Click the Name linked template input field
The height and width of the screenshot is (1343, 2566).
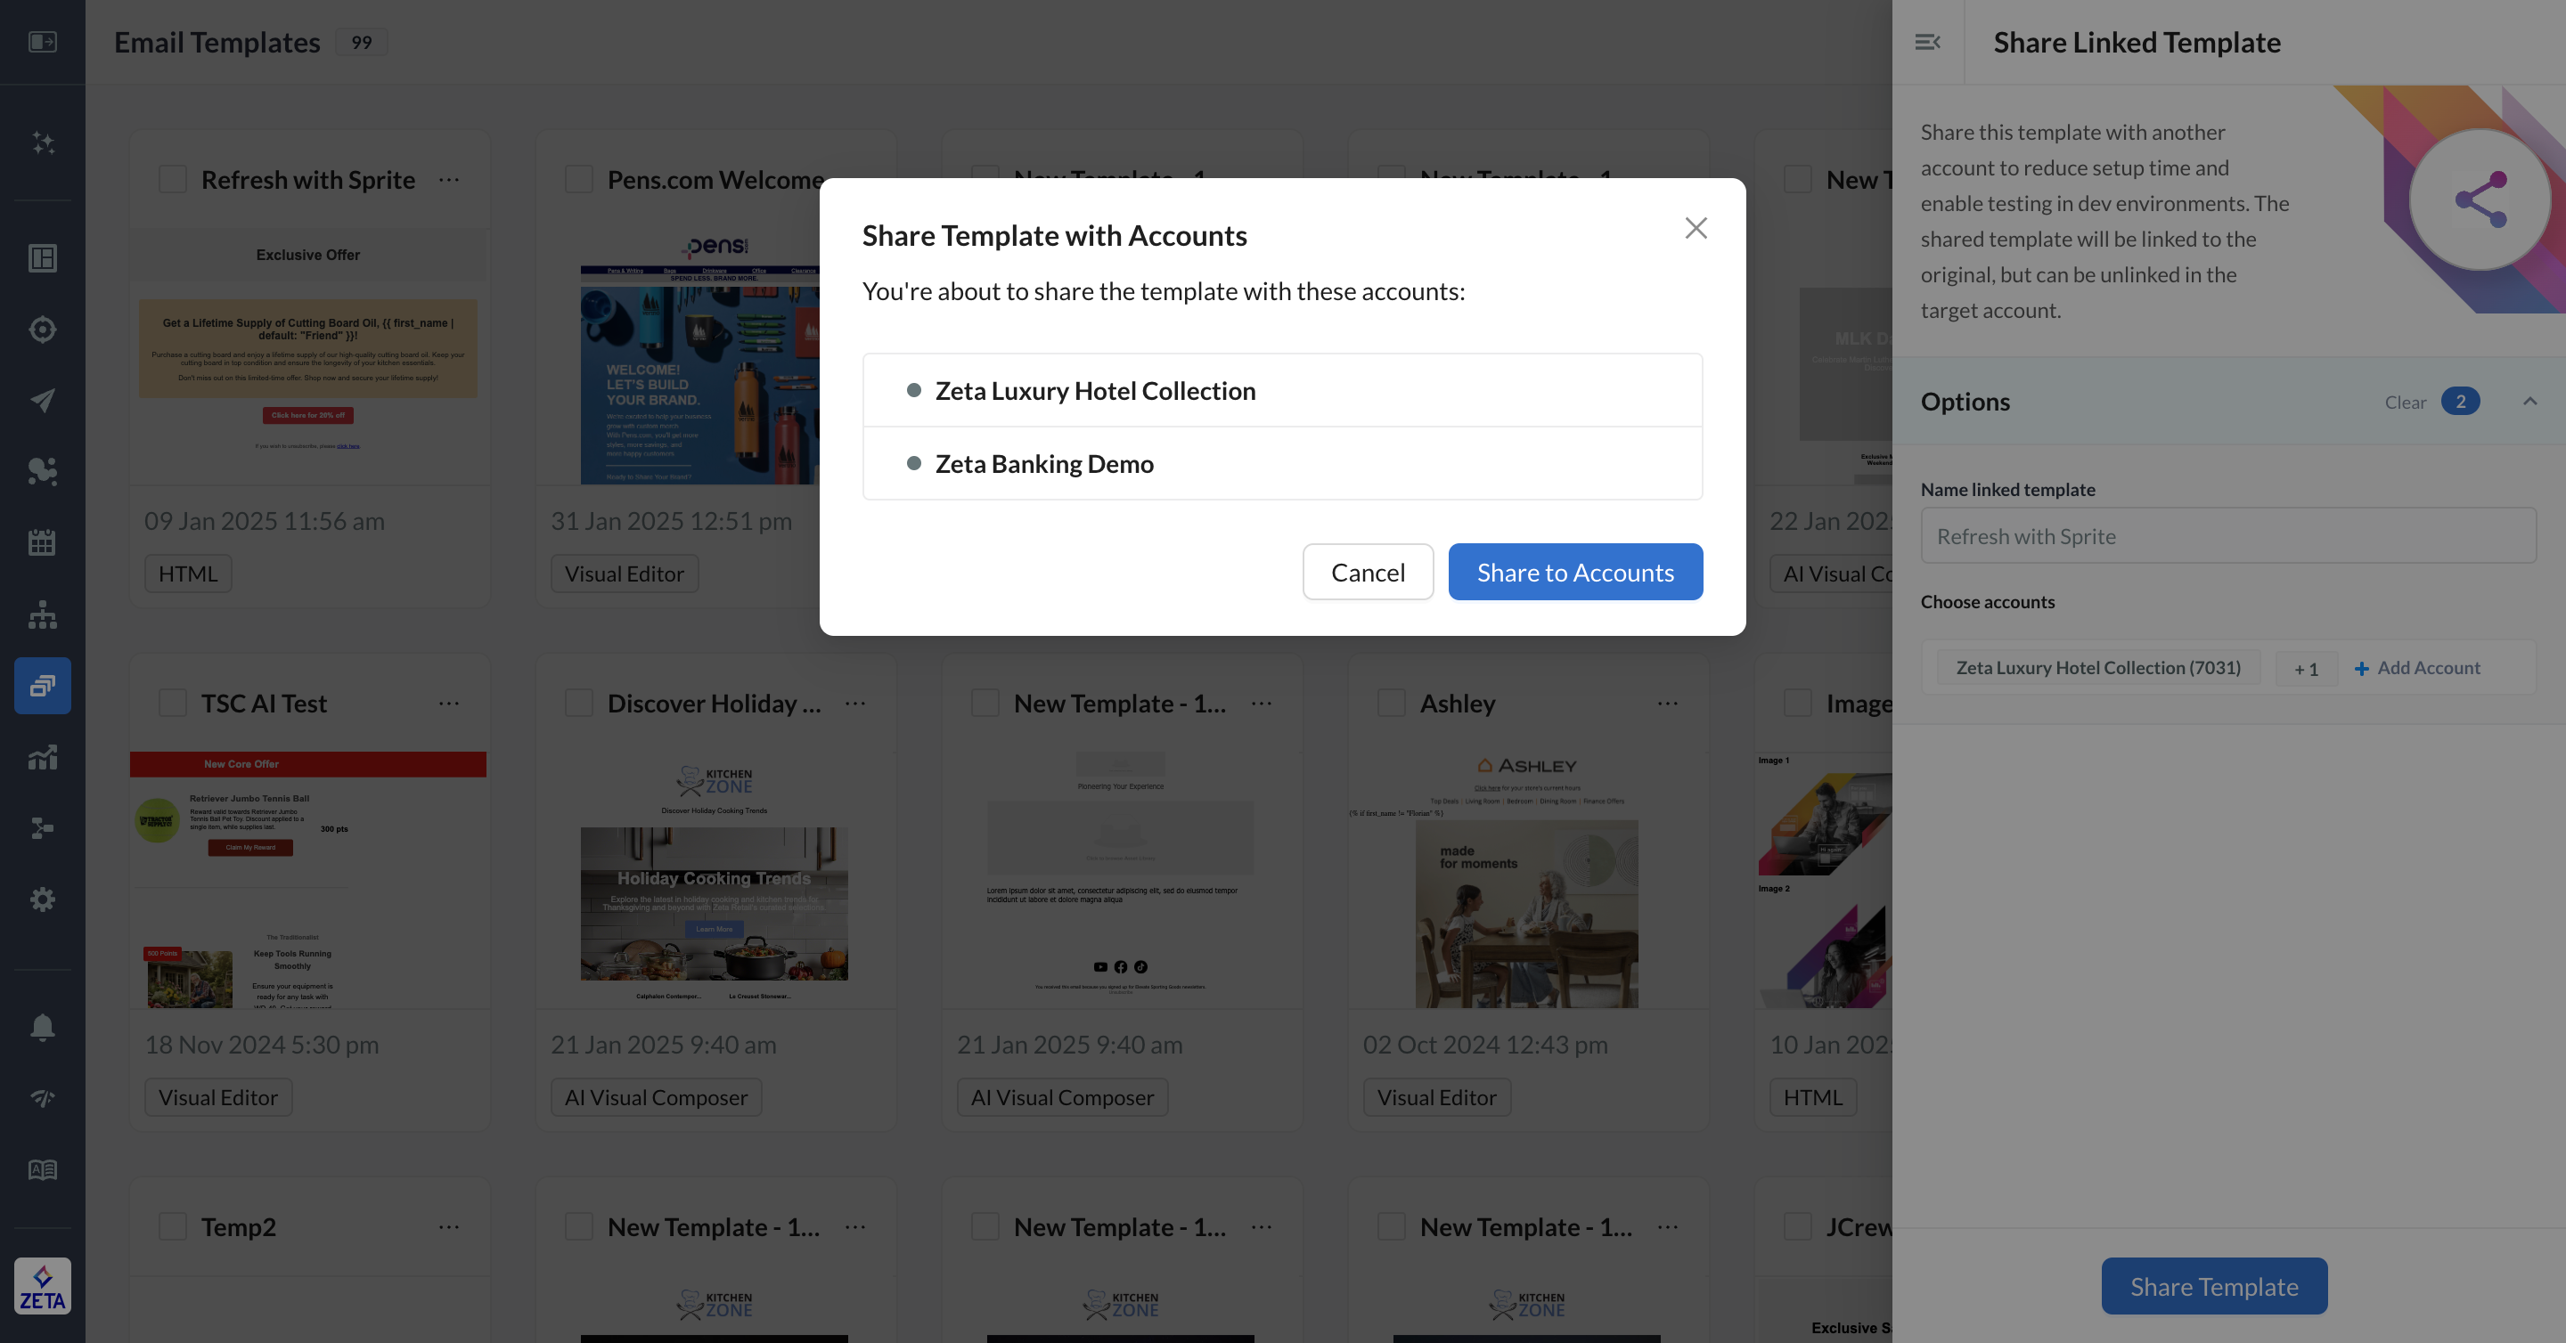point(2227,535)
